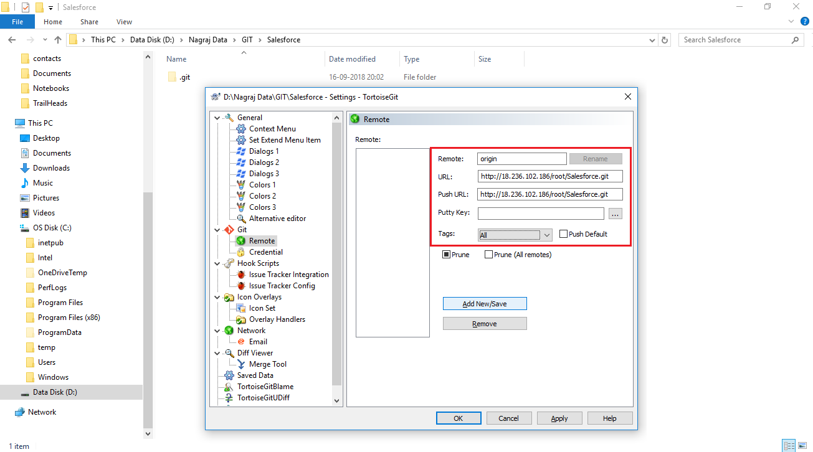Collapse the Git tree node

(217, 230)
